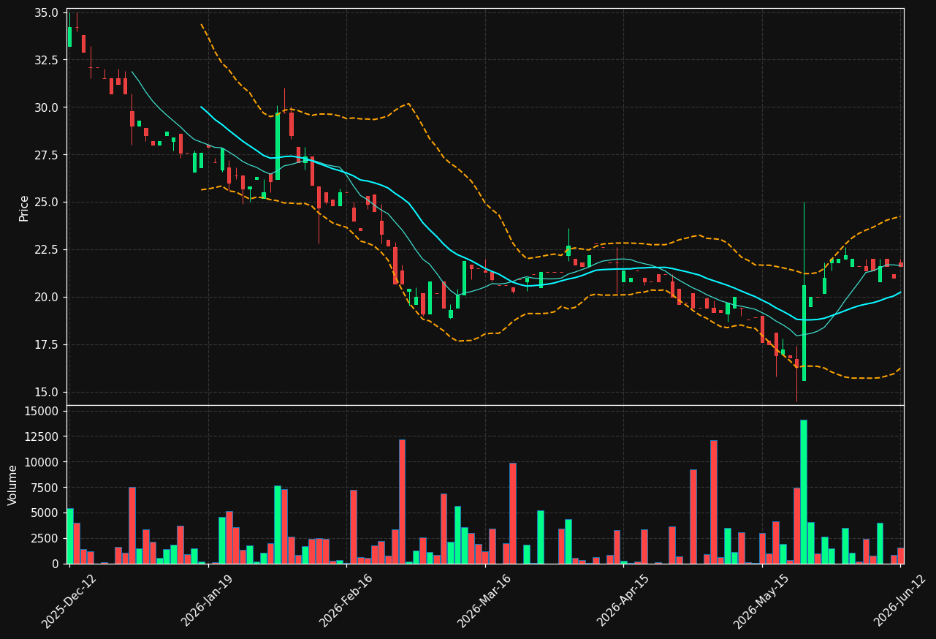Click the 0 volume tick label
This screenshot has width=936, height=639.
56,564
